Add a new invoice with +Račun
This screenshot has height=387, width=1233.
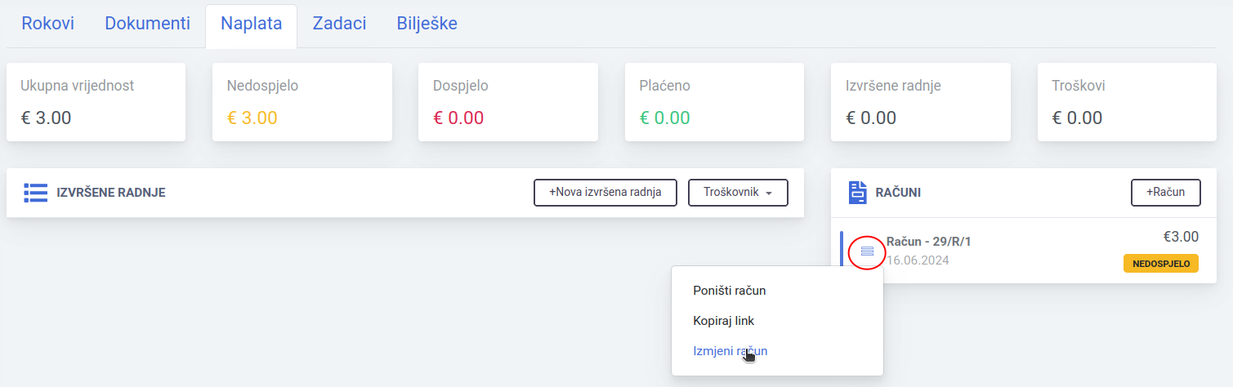tap(1165, 193)
